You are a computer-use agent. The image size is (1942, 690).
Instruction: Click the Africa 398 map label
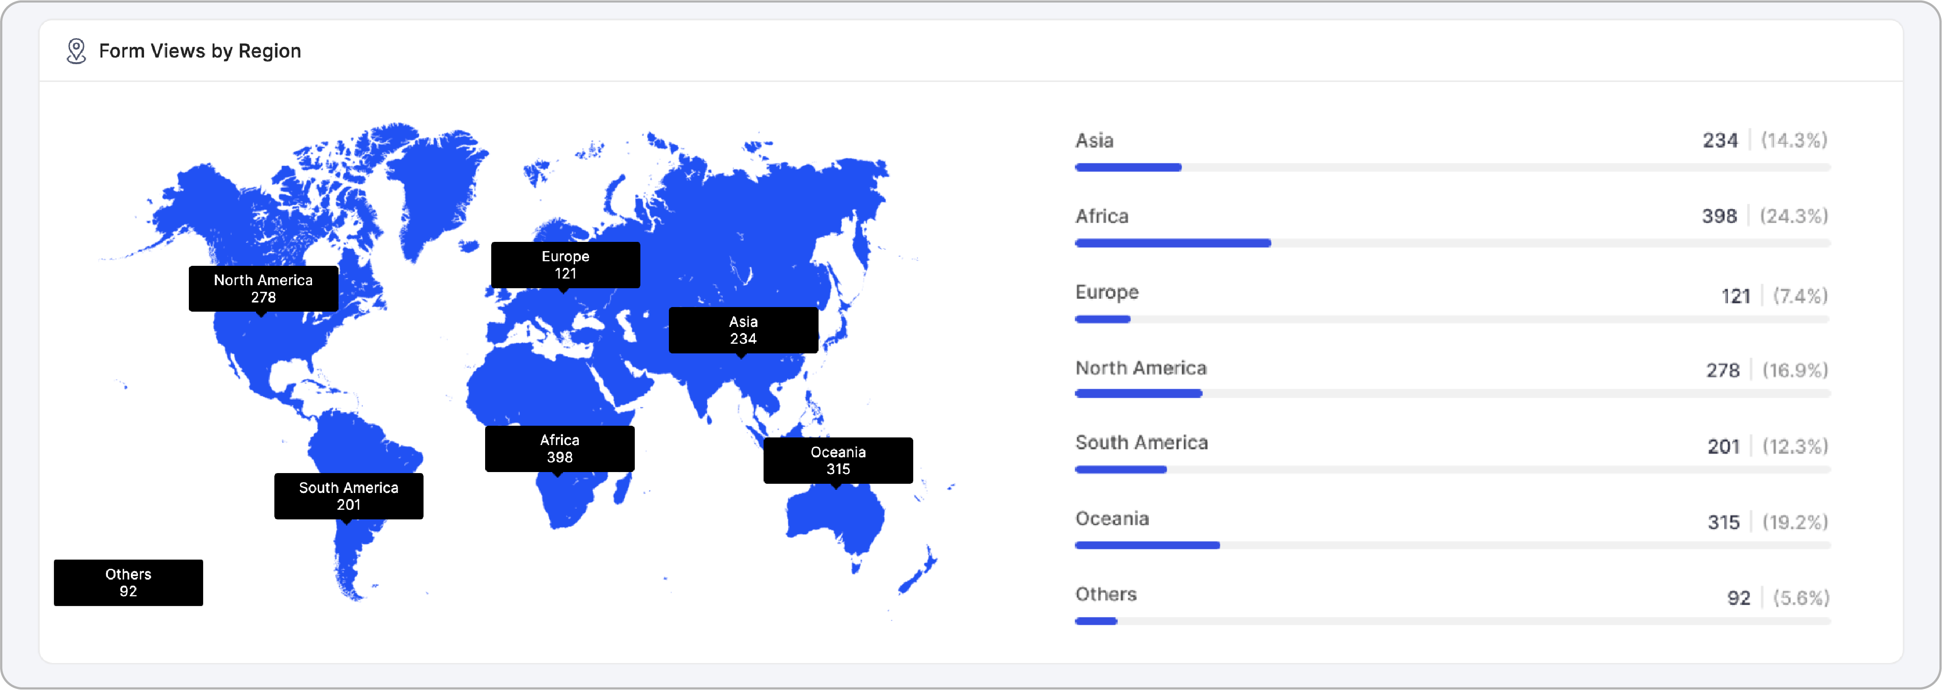click(x=559, y=449)
